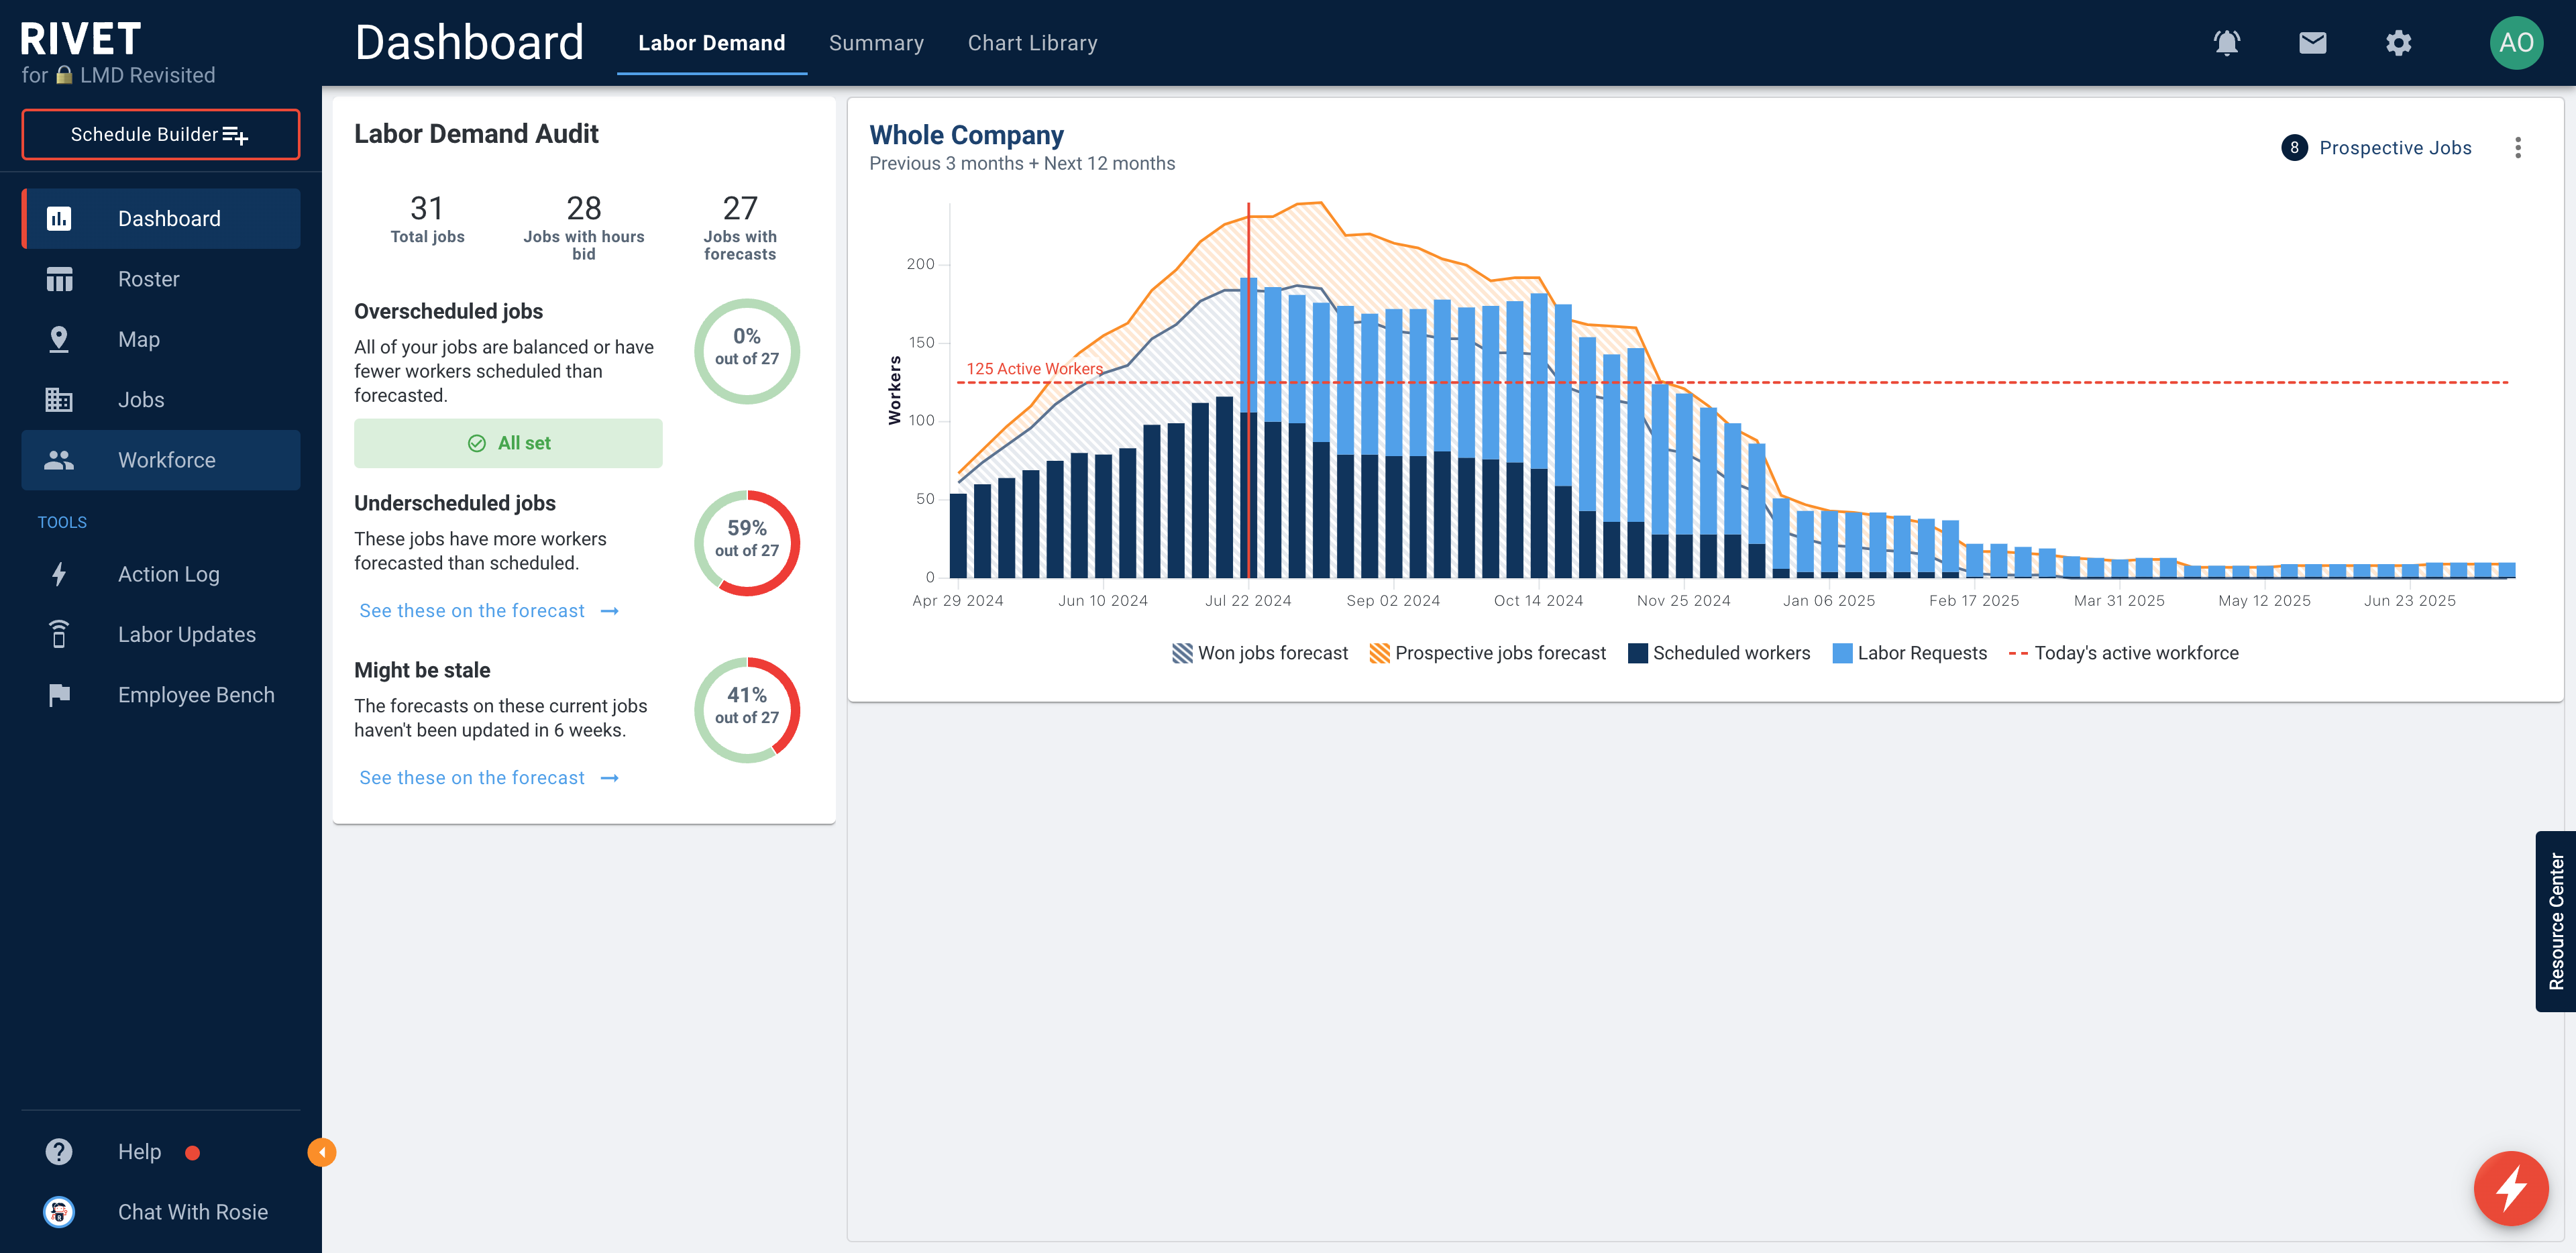
Task: Switch to the Chart Library tab
Action: tap(1032, 43)
